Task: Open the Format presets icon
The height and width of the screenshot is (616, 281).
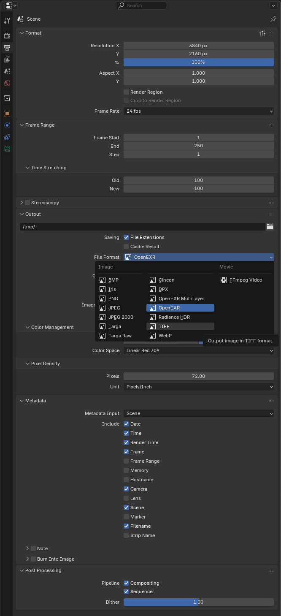Action: click(x=262, y=33)
